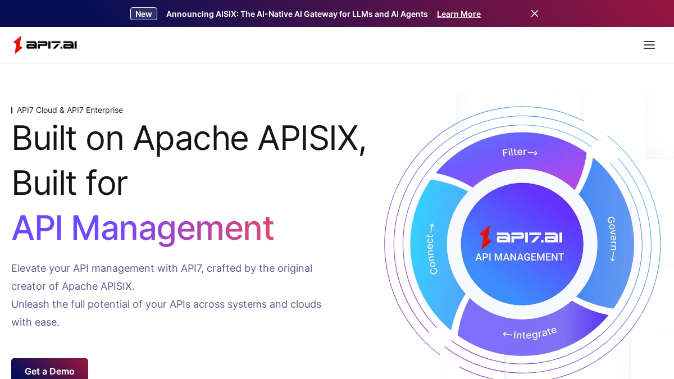Click the 'Built on Apache APISIX,' heading
Viewport: 674px width, 379px height.
(189, 138)
